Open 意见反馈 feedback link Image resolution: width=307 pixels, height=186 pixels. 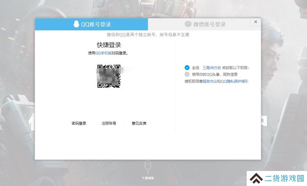pyautogui.click(x=139, y=123)
